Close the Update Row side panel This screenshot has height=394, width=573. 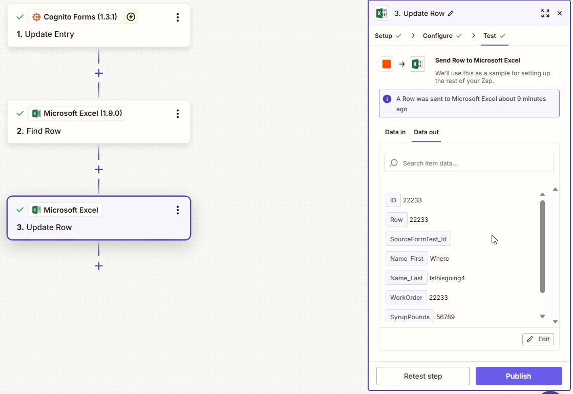[560, 13]
